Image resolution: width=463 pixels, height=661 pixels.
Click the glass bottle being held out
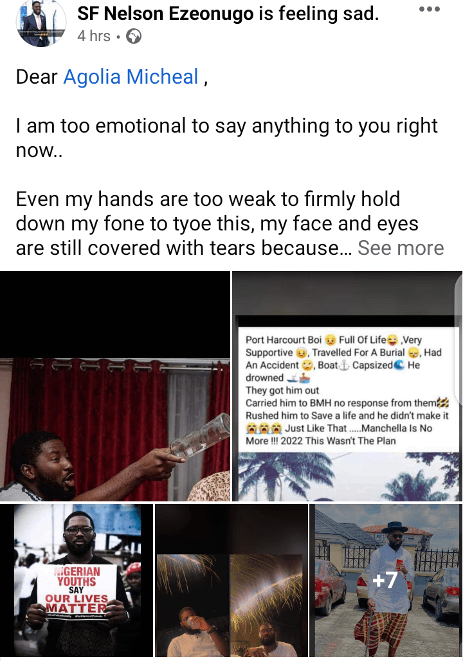click(201, 436)
